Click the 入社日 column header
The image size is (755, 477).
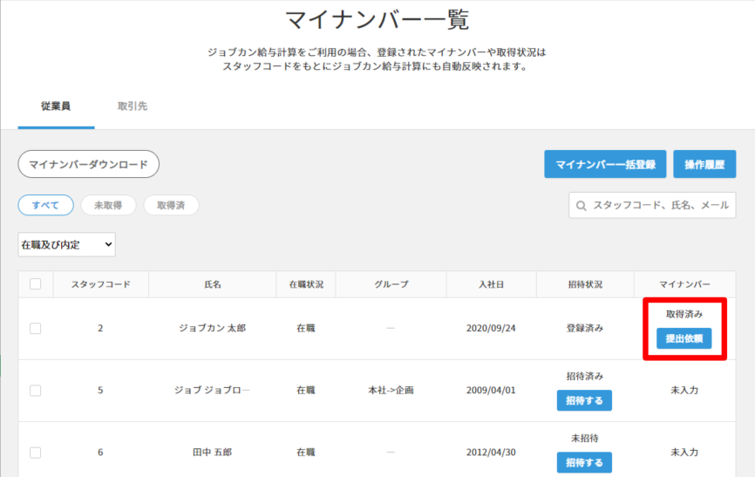tap(491, 284)
